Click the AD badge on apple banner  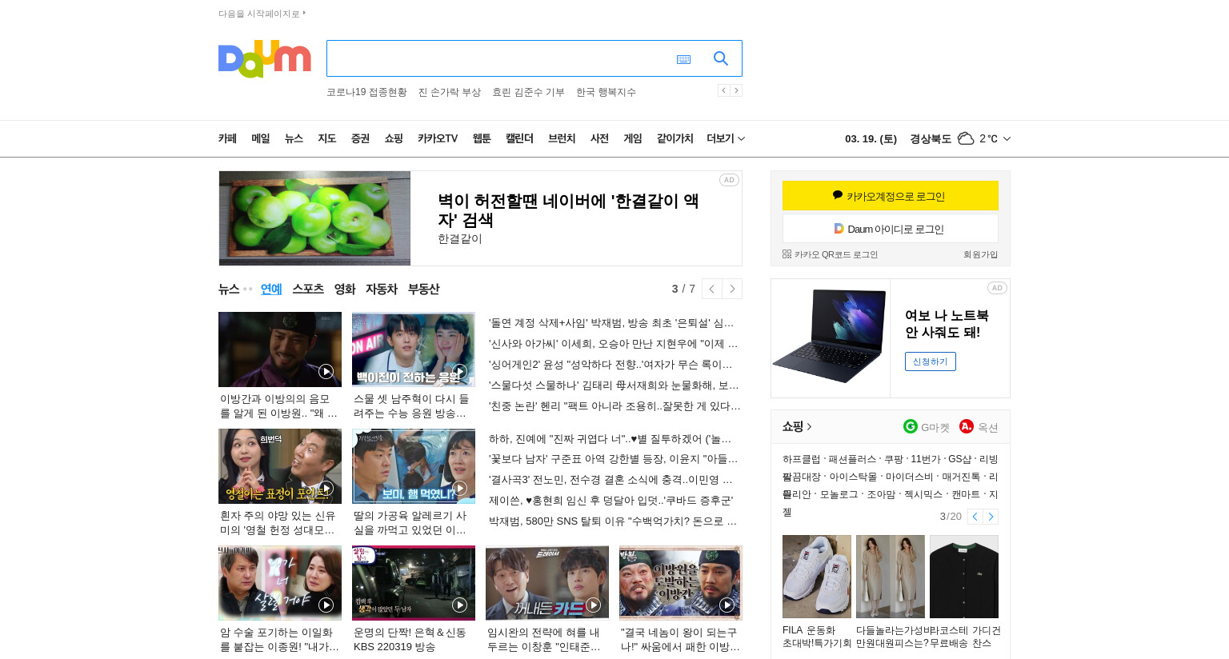point(729,180)
